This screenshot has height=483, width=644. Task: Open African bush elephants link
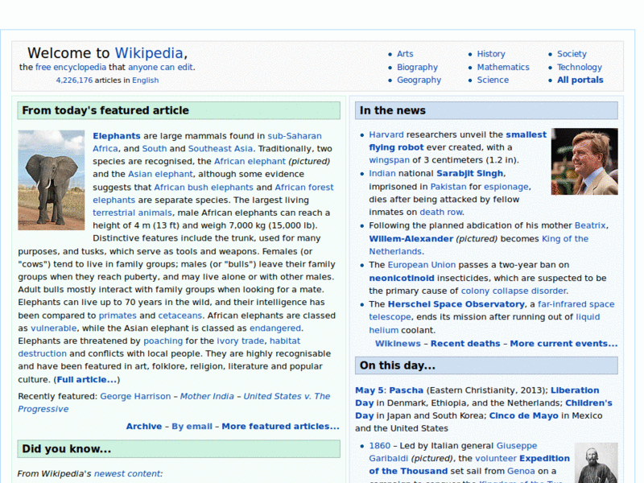pos(204,188)
